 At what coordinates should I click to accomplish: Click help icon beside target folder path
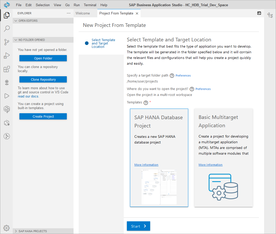click(x=172, y=76)
